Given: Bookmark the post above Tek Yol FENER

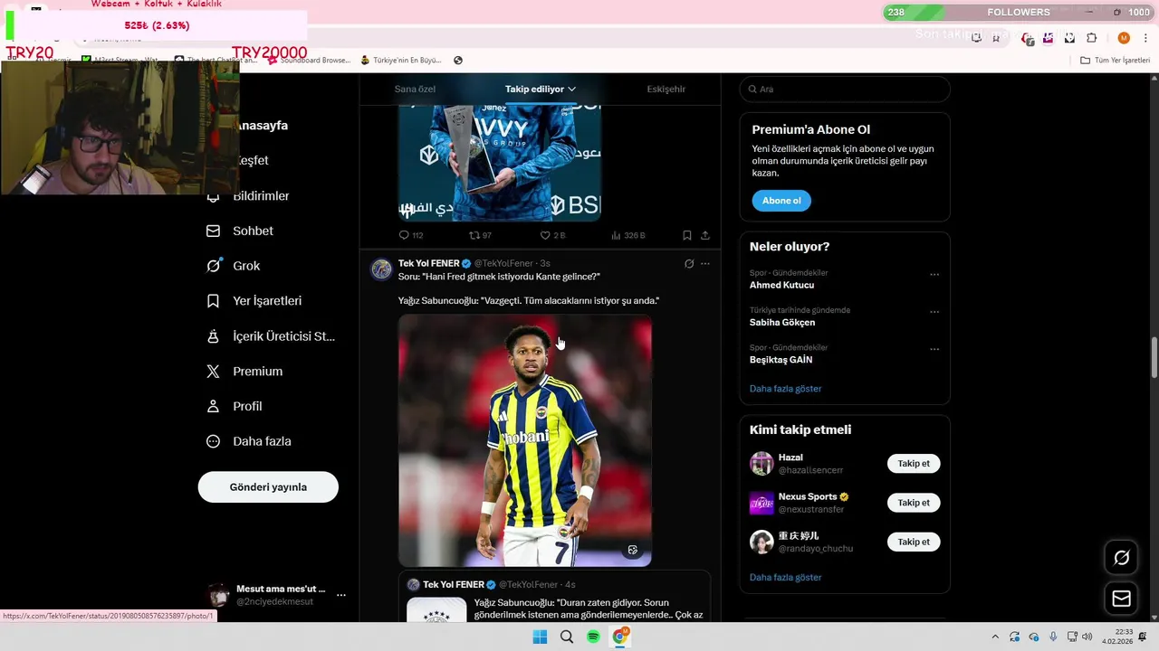Looking at the screenshot, I should tap(687, 235).
